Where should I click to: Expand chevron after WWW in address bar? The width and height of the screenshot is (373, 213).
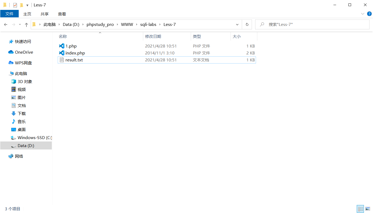pyautogui.click(x=137, y=25)
